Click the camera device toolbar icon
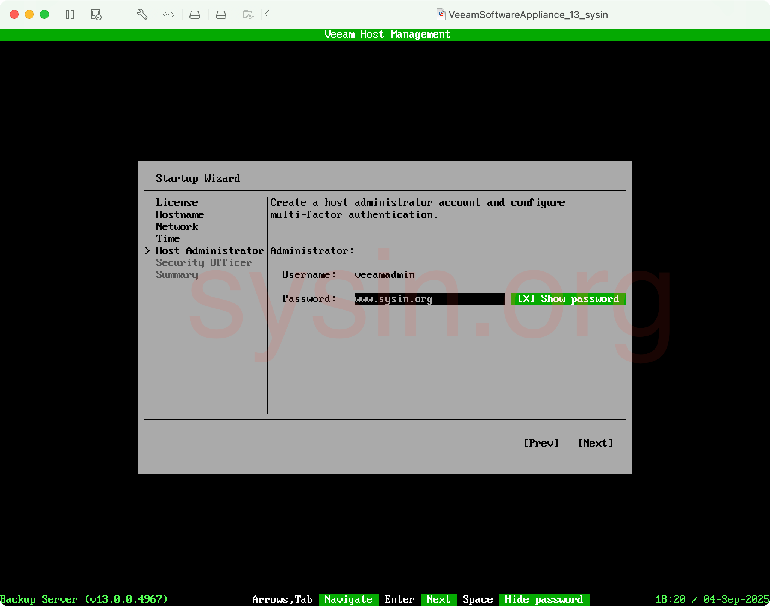Viewport: 770px width, 606px height. click(247, 14)
